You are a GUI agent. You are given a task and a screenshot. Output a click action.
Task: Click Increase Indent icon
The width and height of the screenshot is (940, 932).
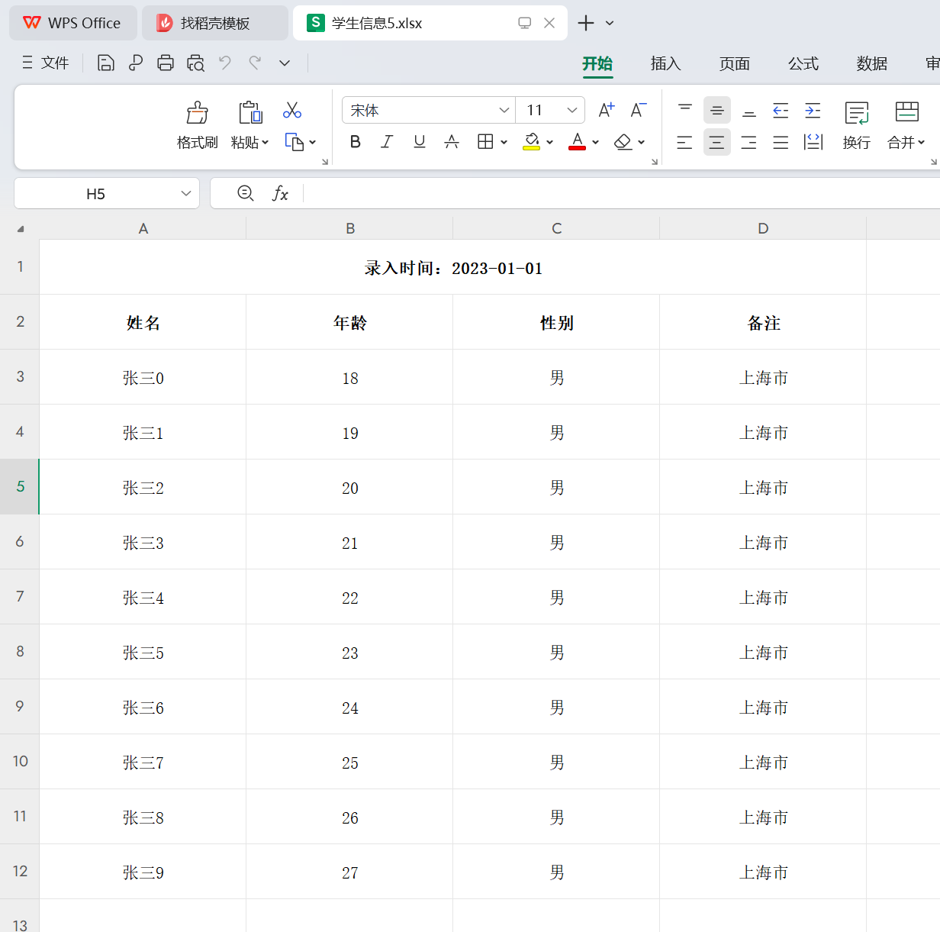[x=813, y=111]
